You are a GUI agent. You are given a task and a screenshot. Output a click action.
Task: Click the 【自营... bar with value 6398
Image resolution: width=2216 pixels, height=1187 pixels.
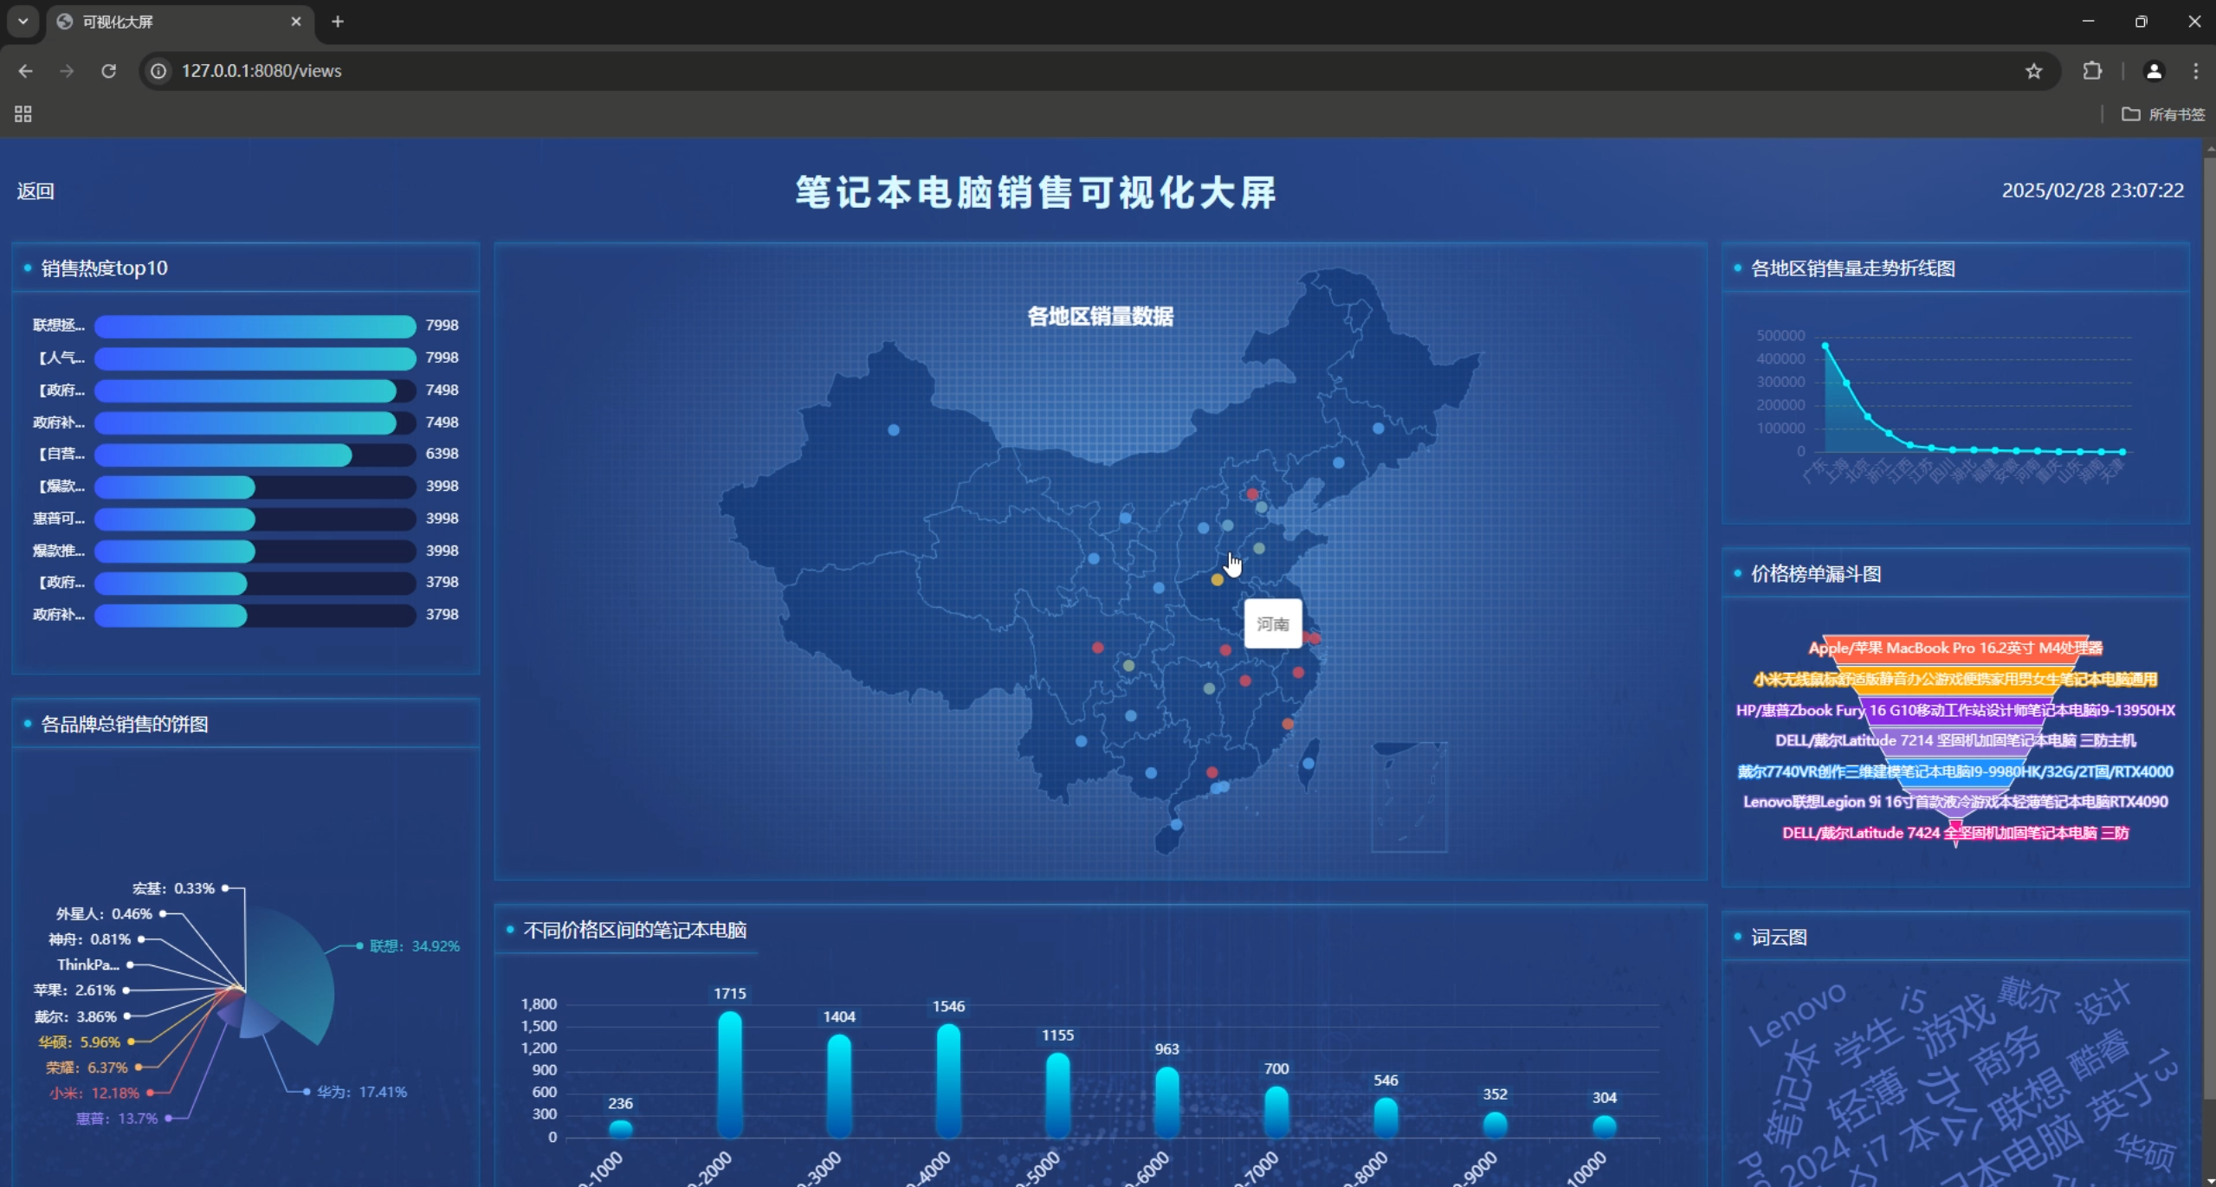223,455
